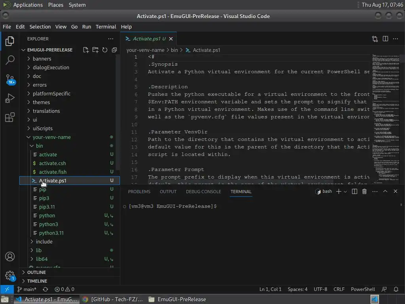Collapse the EMUGUI-PRERELEASE root section
This screenshot has width=405, height=304.
[x=49, y=50]
